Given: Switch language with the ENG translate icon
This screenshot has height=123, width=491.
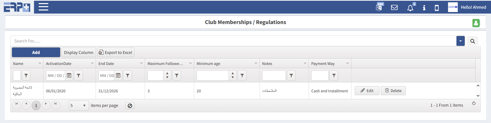Looking at the screenshot, I should pos(379,7).
